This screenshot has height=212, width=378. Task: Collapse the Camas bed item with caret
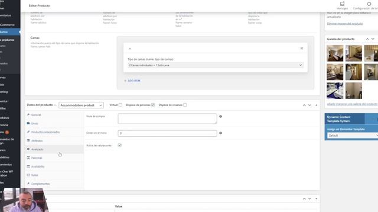tap(130, 48)
